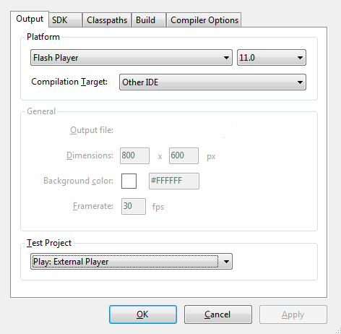Click the Apply button
This screenshot has height=334, width=341.
point(293,314)
